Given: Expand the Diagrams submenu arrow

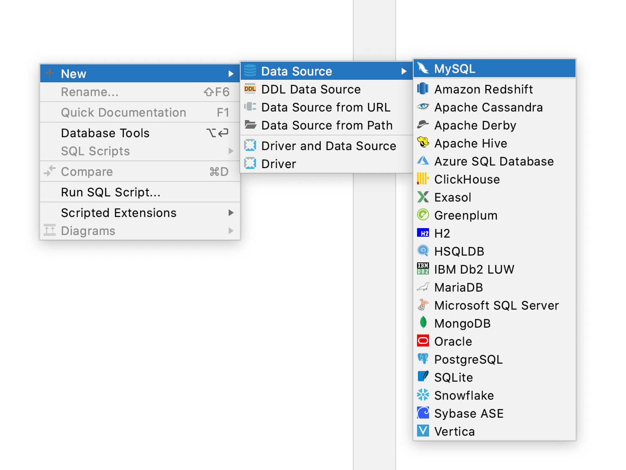Looking at the screenshot, I should click(x=231, y=231).
